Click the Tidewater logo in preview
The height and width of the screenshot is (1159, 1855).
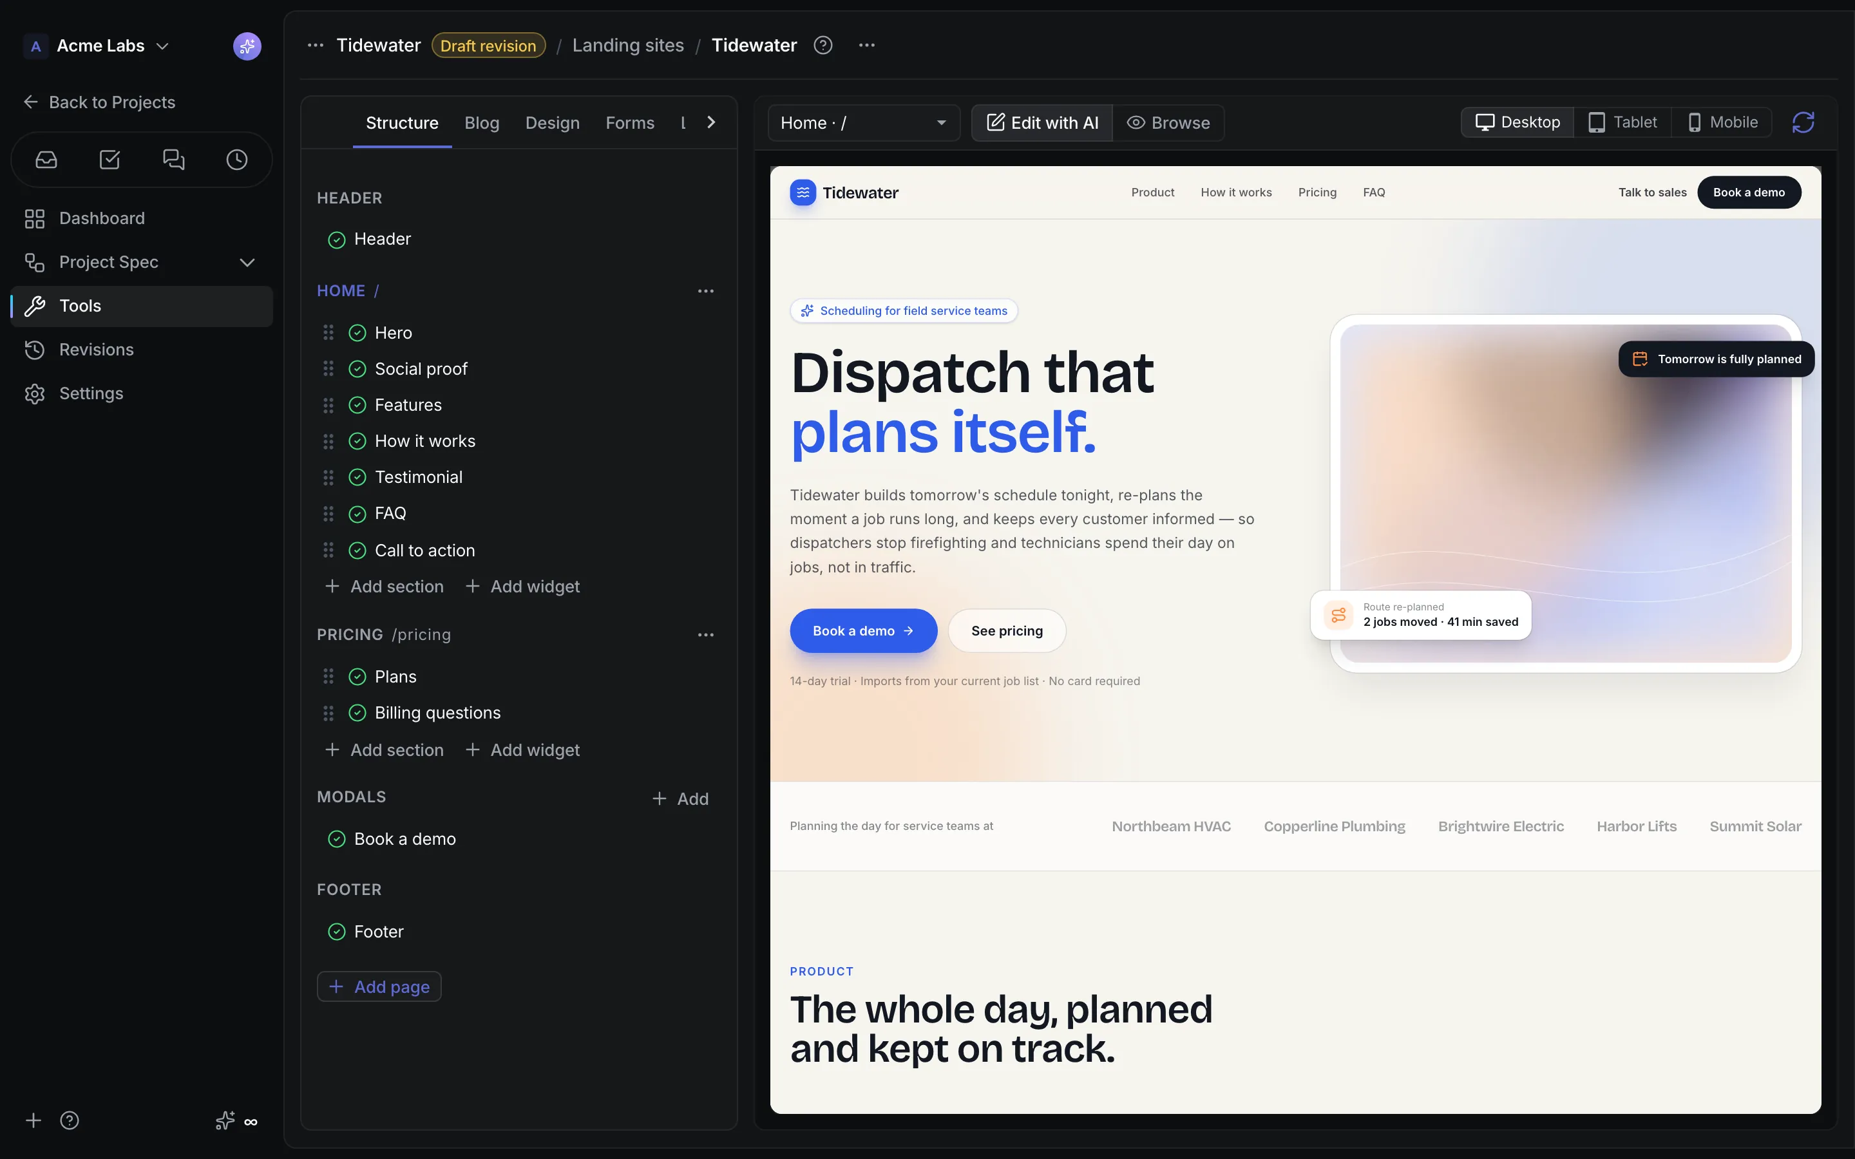point(844,193)
